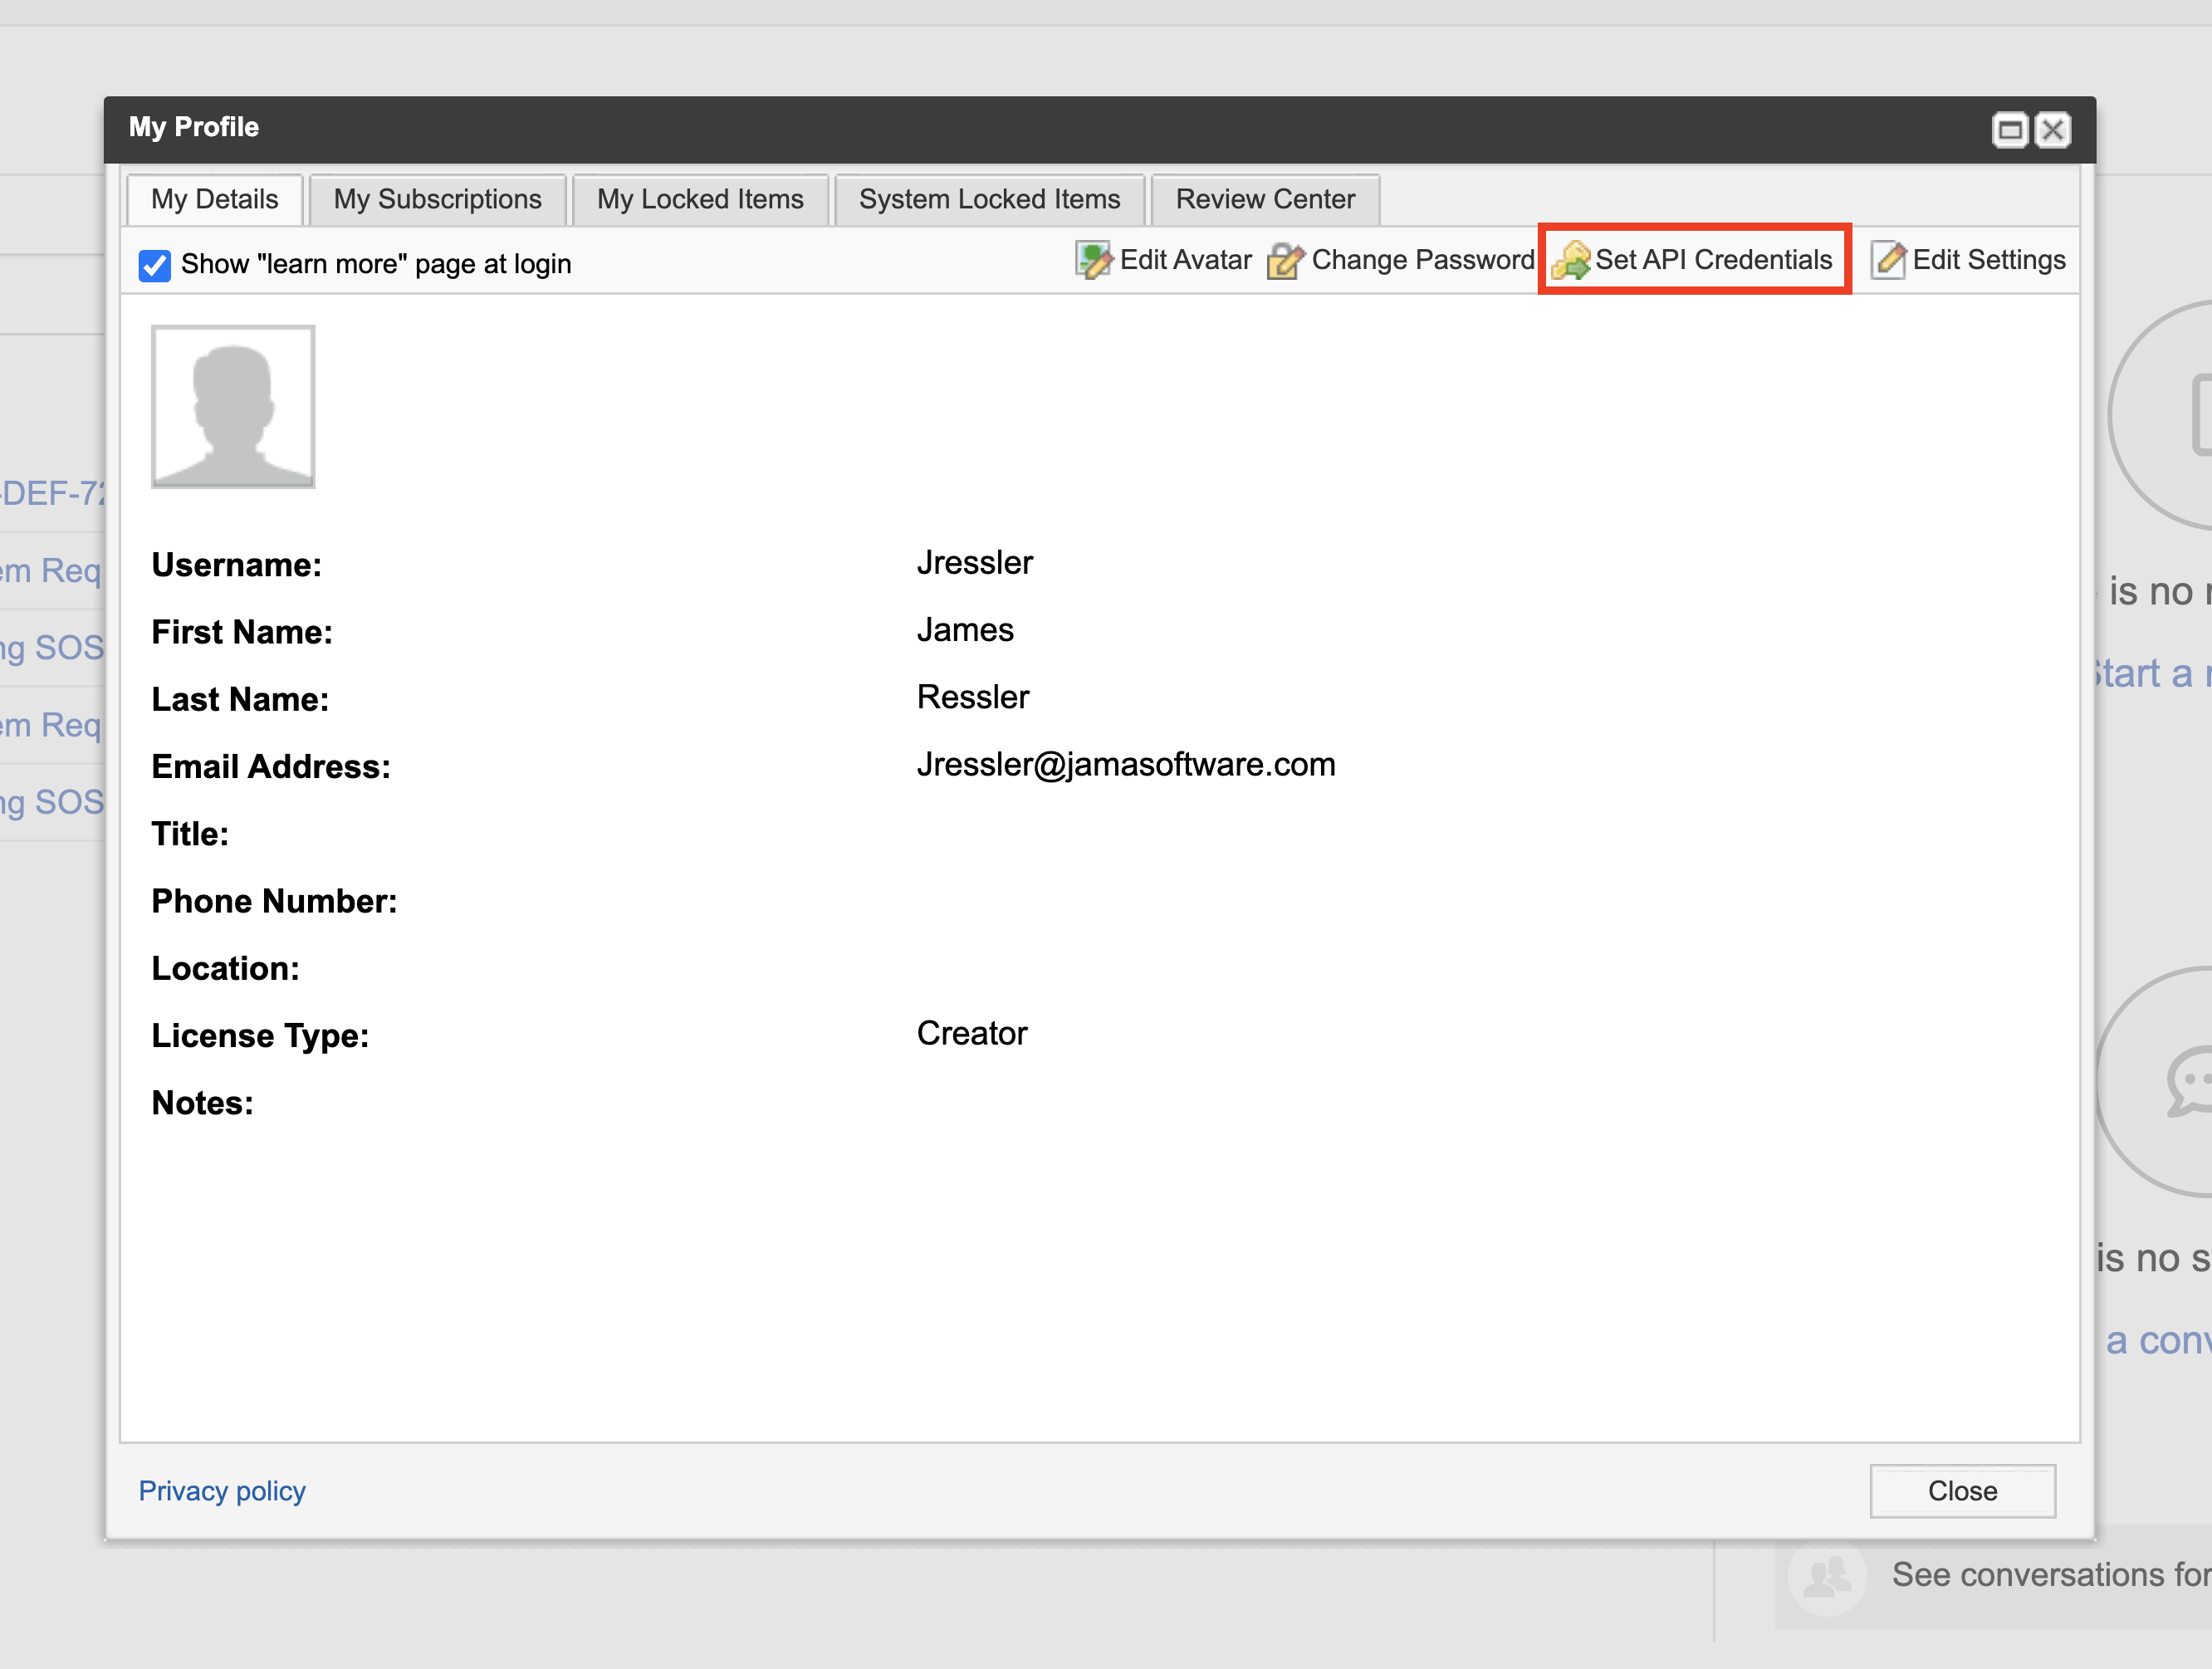Uncheck Show "learn more" page at login

(x=155, y=265)
